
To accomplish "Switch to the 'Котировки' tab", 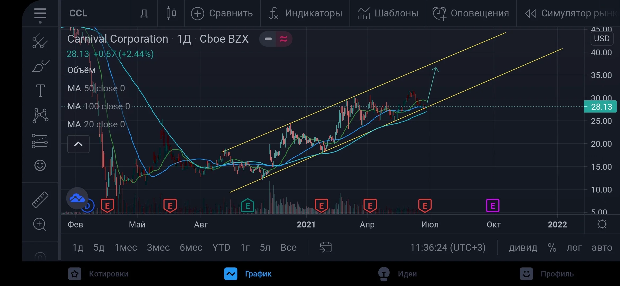I will click(98, 274).
